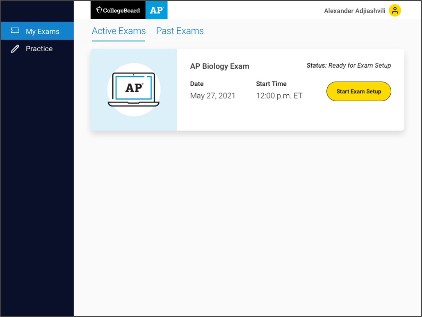This screenshot has height=317, width=422.
Task: Select the Active Exams tab
Action: [x=118, y=31]
